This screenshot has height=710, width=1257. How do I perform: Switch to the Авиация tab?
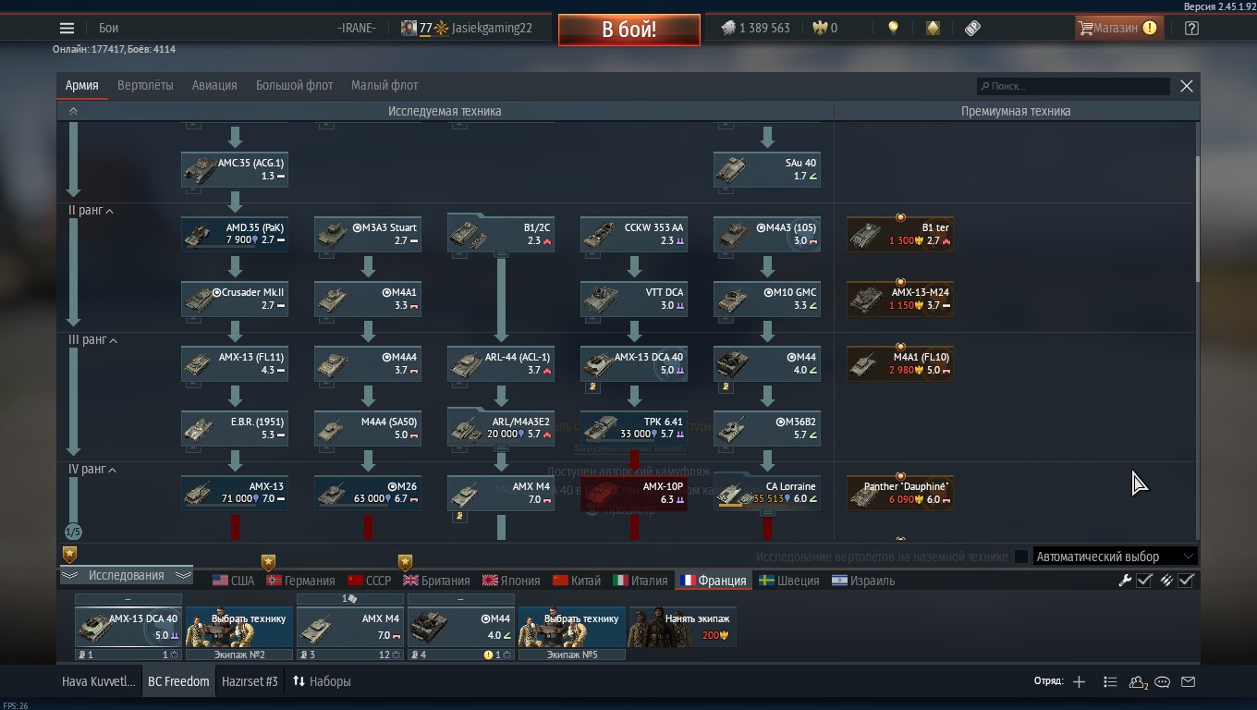click(214, 85)
